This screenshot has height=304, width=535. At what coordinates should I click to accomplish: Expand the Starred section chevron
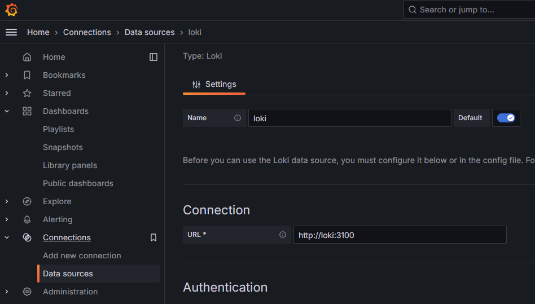(7, 93)
